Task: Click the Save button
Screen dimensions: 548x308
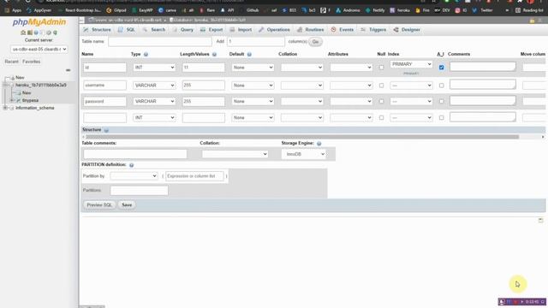Action: click(127, 205)
